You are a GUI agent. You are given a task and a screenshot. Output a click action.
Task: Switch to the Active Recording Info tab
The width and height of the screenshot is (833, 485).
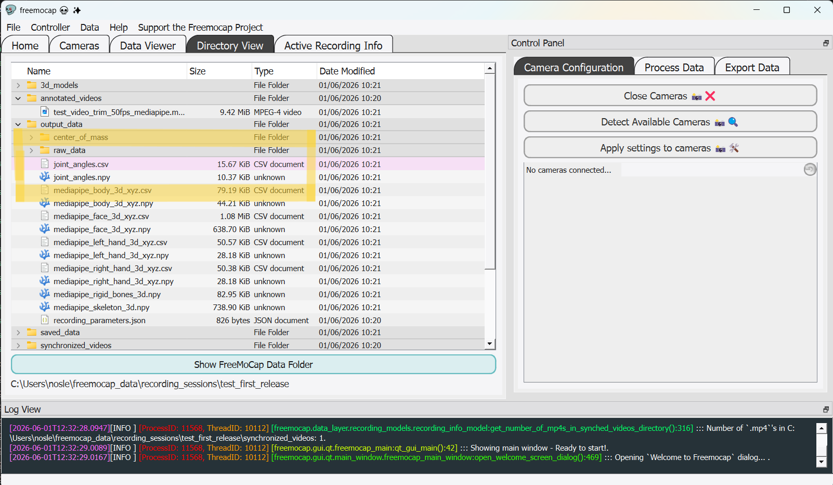click(x=333, y=46)
